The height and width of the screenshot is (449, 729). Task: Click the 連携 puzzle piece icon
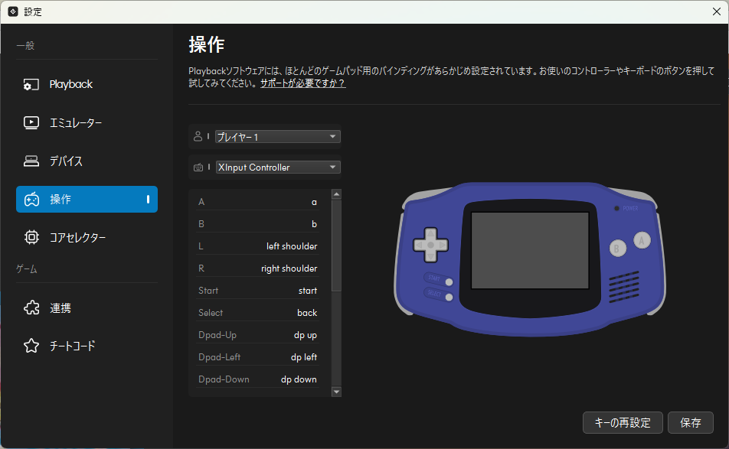pos(31,307)
